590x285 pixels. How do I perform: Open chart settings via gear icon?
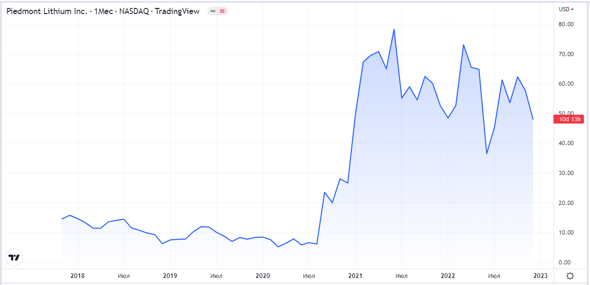pyautogui.click(x=570, y=276)
